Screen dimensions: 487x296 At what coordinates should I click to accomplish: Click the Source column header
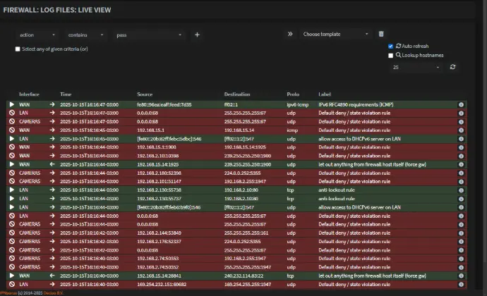(146, 94)
